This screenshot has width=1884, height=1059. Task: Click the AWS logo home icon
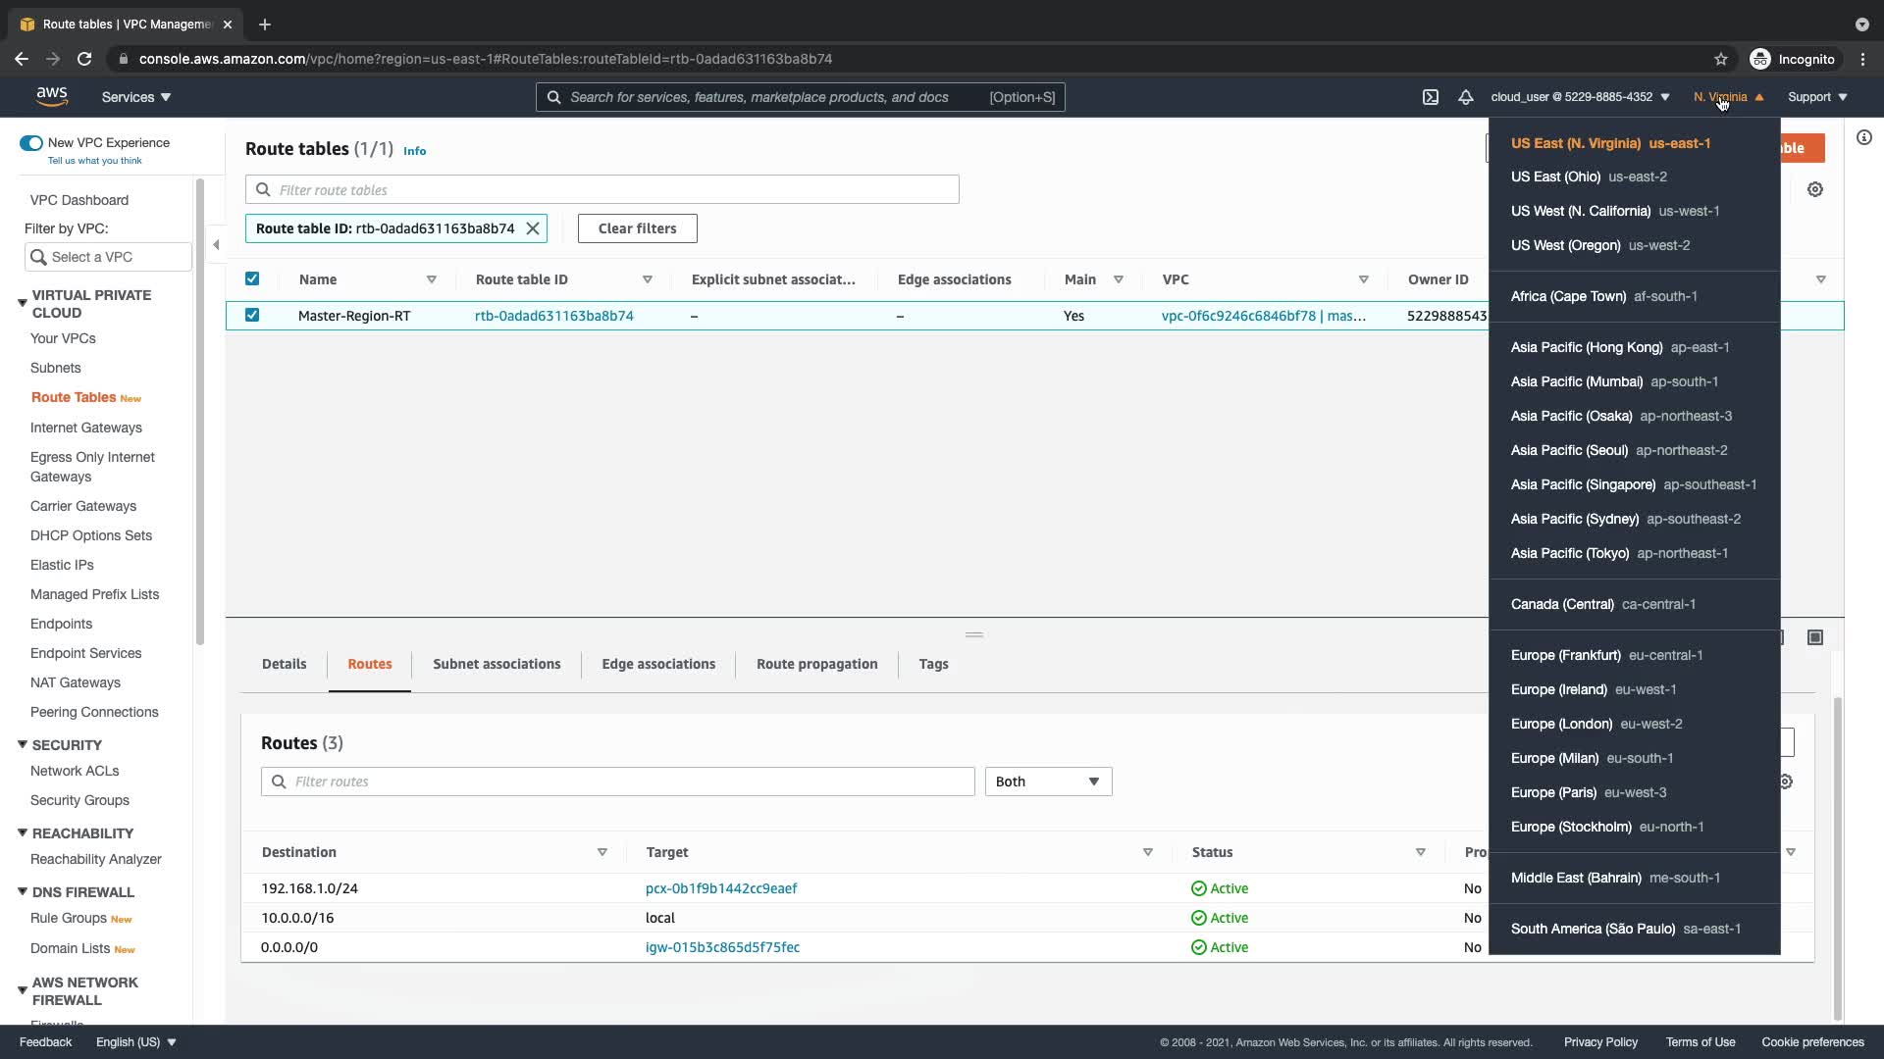[52, 96]
